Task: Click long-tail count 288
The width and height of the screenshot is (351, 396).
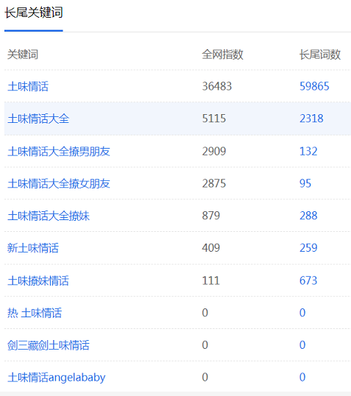Action: point(308,216)
